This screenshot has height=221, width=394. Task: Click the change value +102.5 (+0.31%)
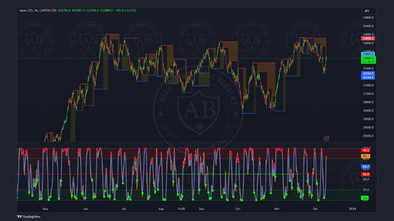125,10
